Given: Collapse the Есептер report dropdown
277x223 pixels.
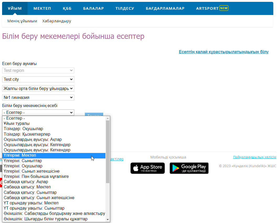Looking at the screenshot, I should pyautogui.click(x=38, y=113).
